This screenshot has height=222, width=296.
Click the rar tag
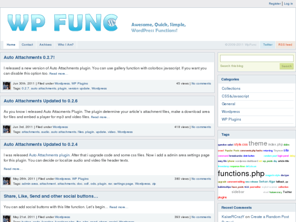tap(110, 184)
